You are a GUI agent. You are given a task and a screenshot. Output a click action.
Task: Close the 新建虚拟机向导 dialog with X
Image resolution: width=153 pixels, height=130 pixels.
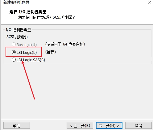[150, 2]
